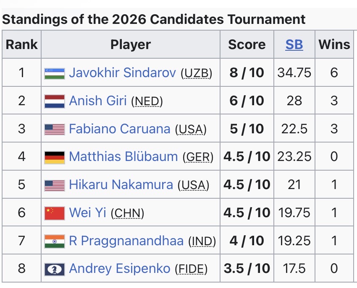The height and width of the screenshot is (288, 357).
Task: Open Anish Giri's player link
Action: (98, 101)
